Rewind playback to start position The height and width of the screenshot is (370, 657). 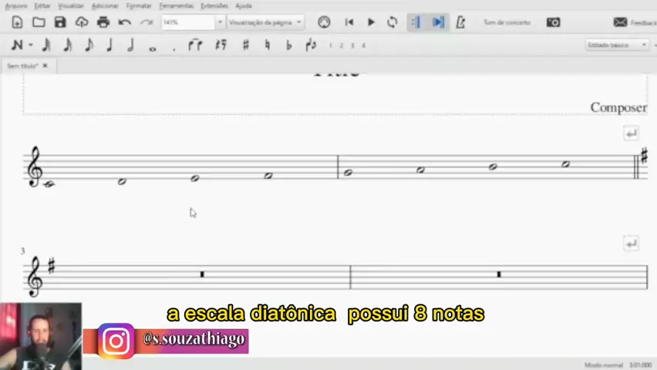point(349,22)
